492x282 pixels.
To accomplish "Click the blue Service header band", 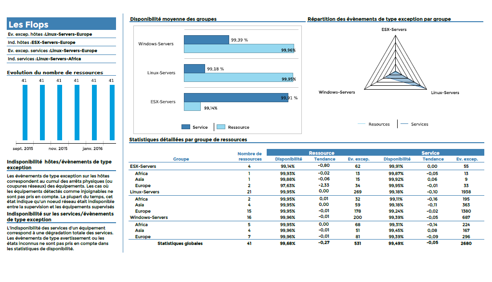I will click(430, 153).
